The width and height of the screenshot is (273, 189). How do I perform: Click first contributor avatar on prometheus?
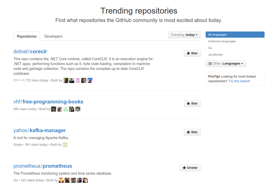point(61,180)
